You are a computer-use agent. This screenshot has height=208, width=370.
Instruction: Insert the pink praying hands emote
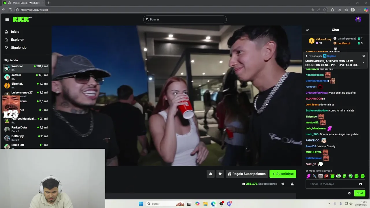click(x=308, y=176)
